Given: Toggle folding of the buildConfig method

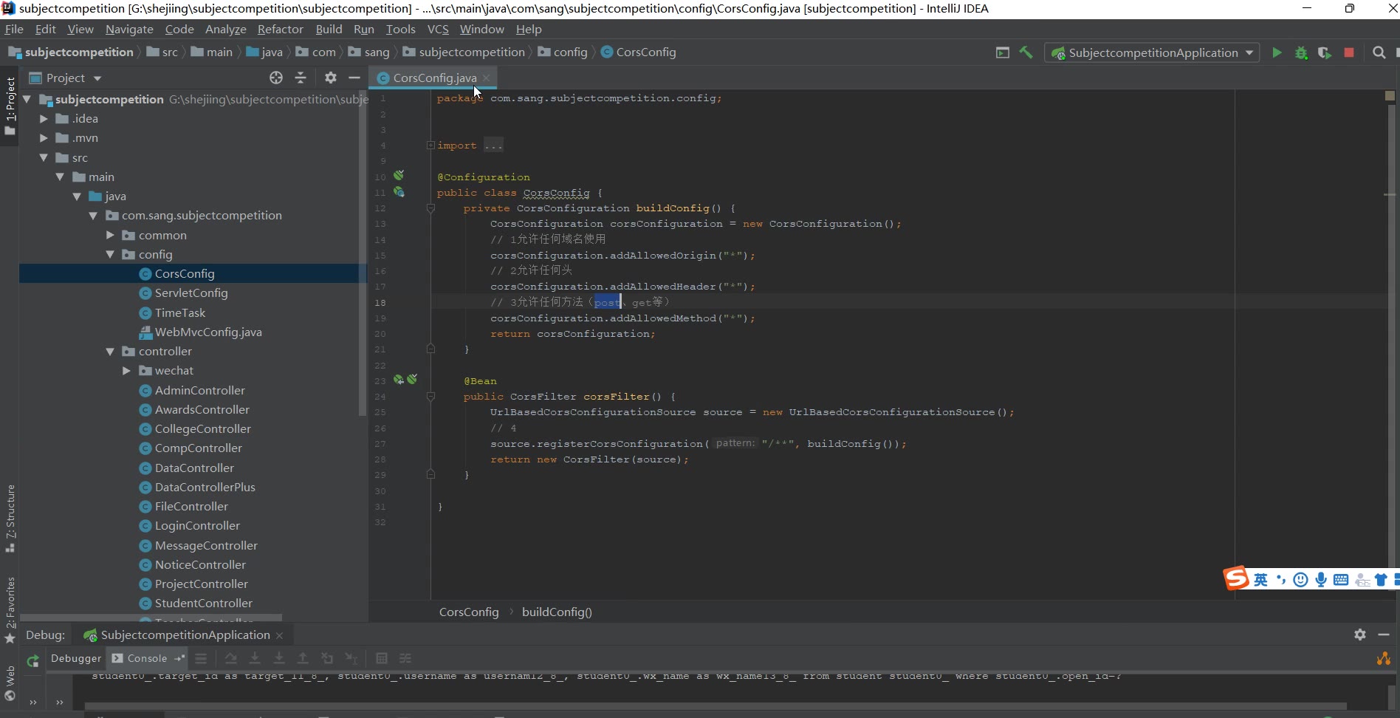Looking at the screenshot, I should click(x=430, y=208).
